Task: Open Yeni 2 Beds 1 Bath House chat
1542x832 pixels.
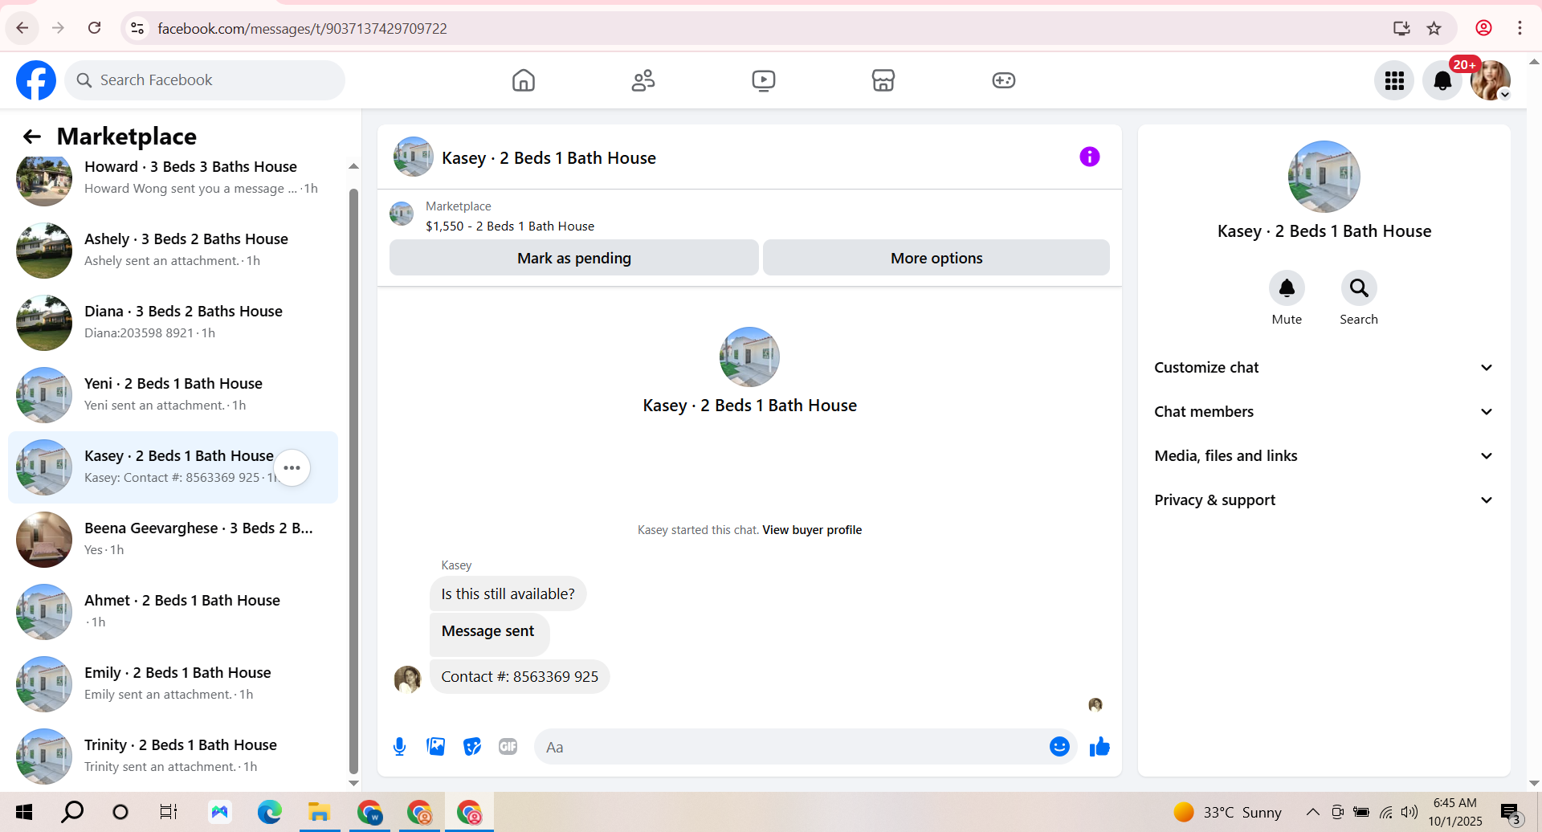Action: coord(173,395)
